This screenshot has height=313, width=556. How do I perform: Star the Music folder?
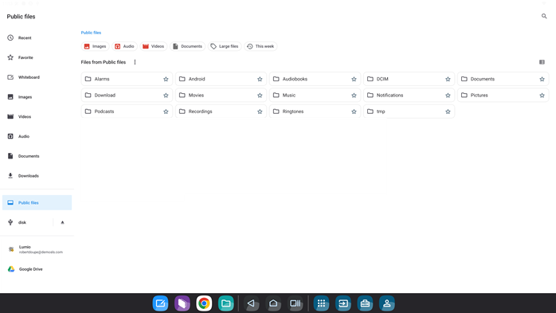click(354, 96)
